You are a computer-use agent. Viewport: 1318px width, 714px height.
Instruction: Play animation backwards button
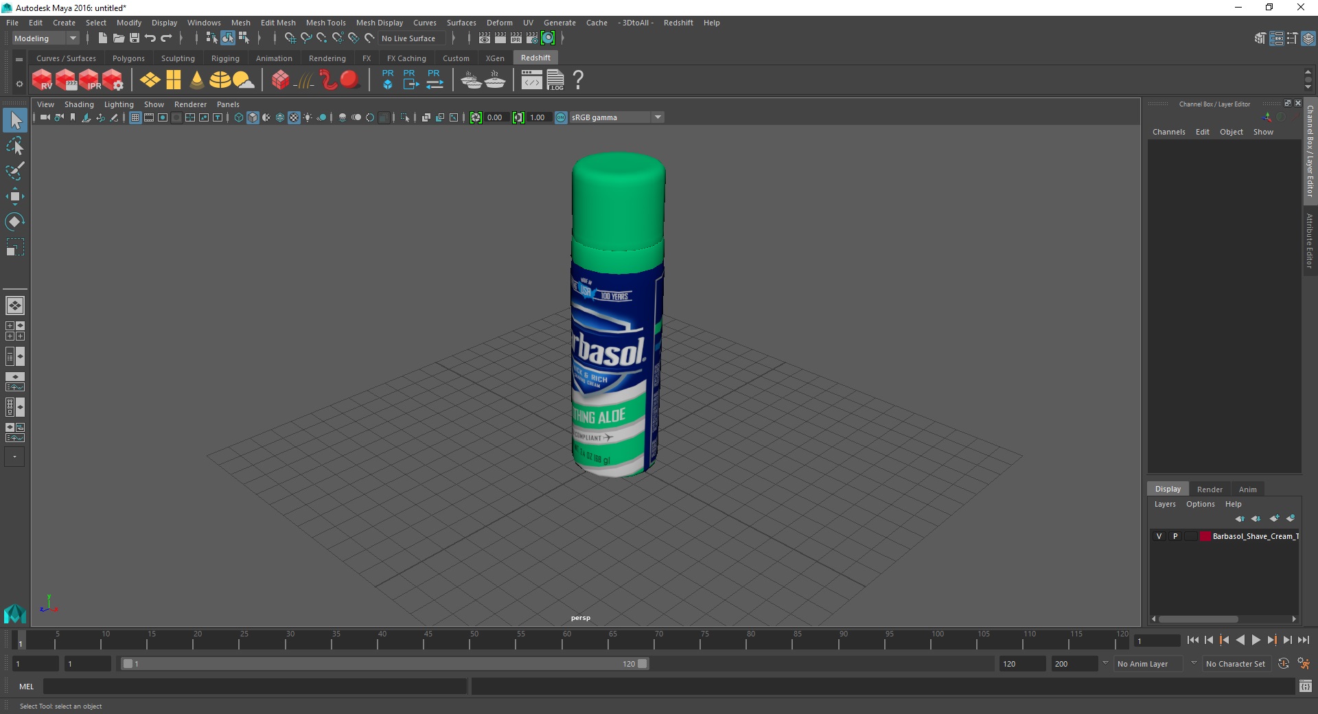click(x=1240, y=640)
